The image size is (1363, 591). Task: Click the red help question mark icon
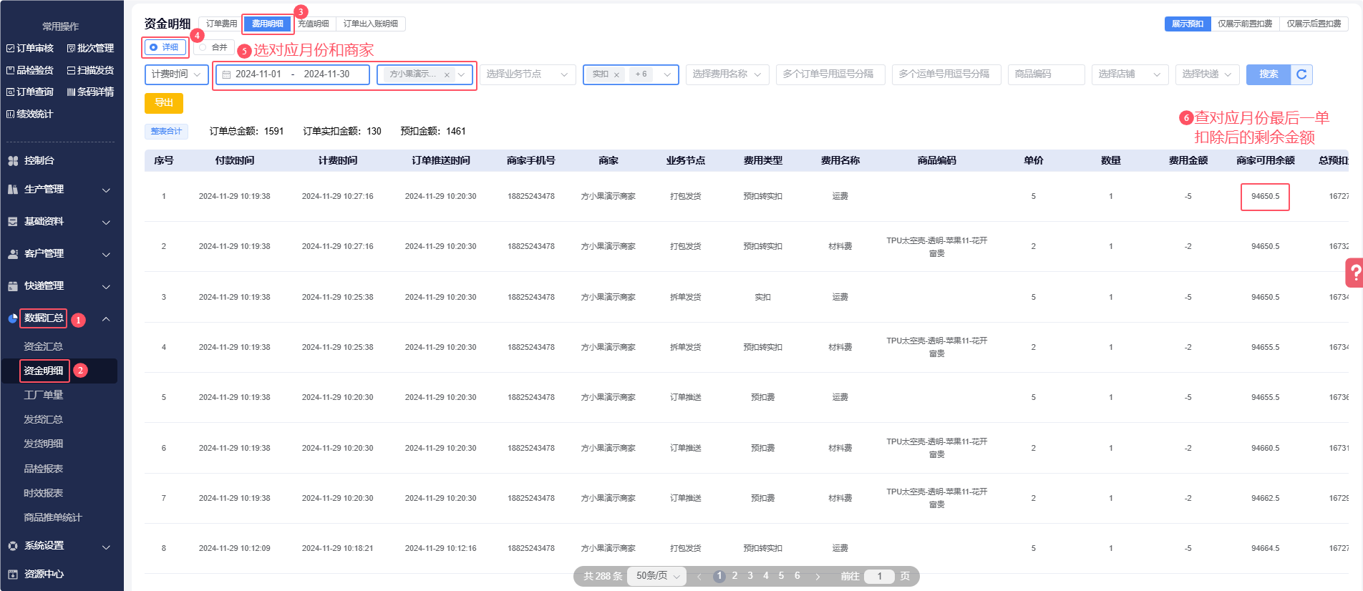click(x=1354, y=273)
